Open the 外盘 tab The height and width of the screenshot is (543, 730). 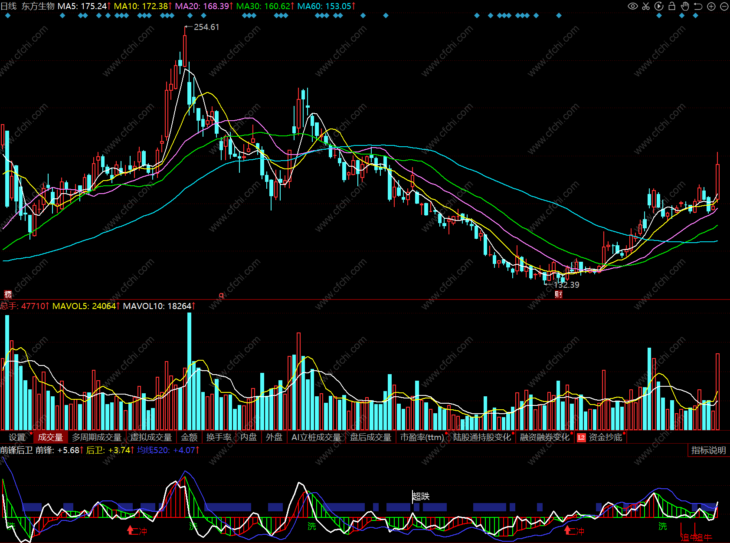point(274,437)
